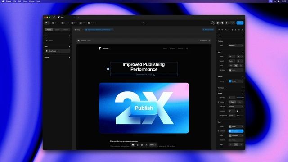Viewport: 288px width, 162px height.
Task: Click the Desktop breakpoint play icon
Action: point(79,40)
